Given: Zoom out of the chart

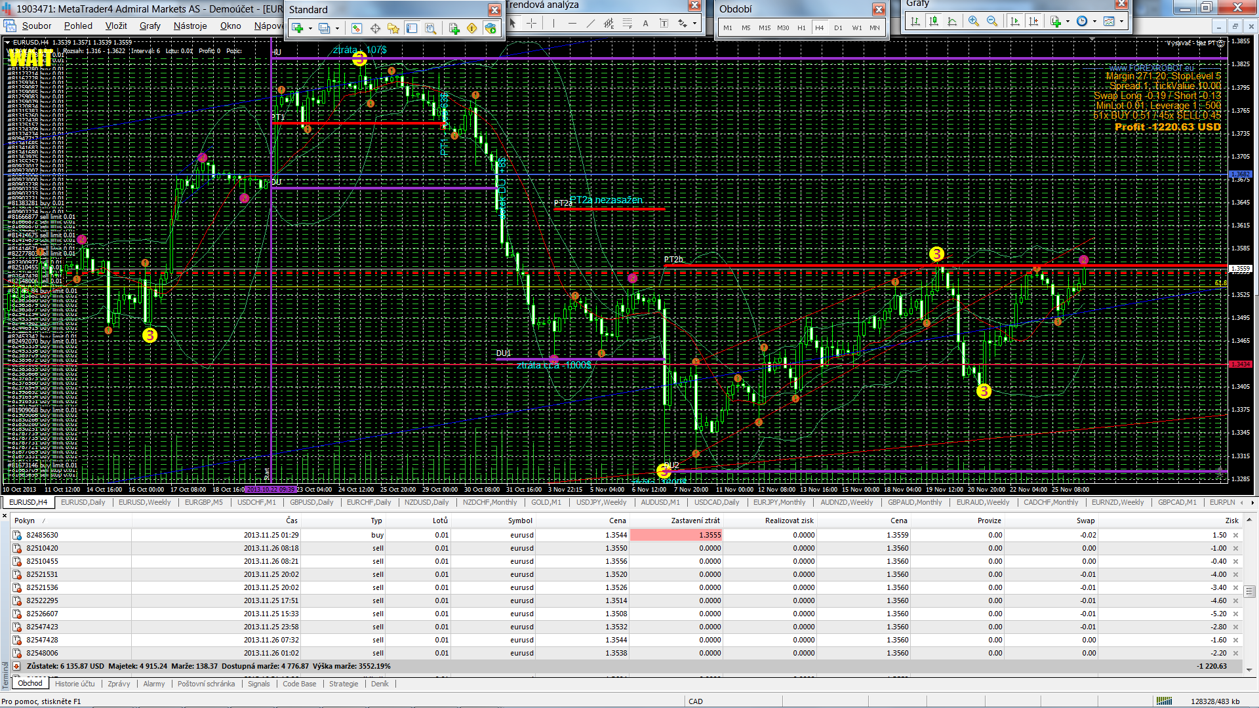Looking at the screenshot, I should (x=991, y=22).
